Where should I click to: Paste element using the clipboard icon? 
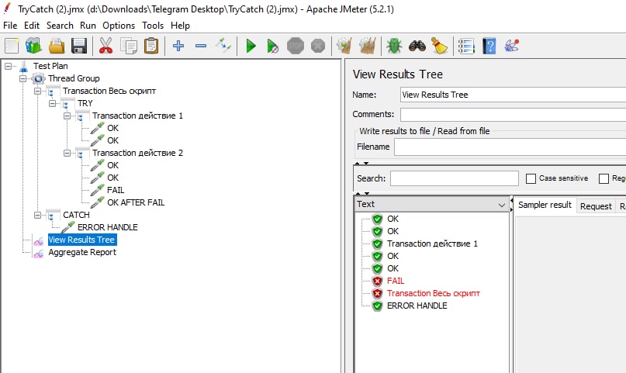151,46
